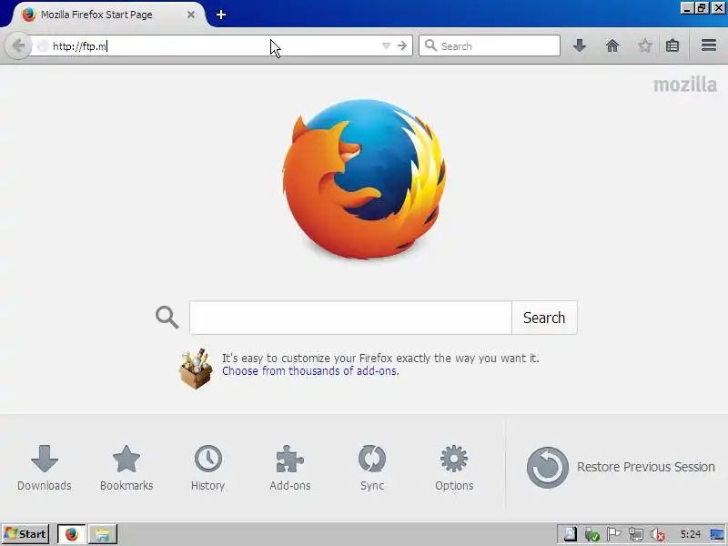Open Choose from thousands of add-ons link
This screenshot has width=728, height=546.
(309, 371)
